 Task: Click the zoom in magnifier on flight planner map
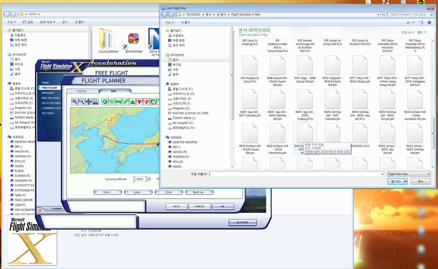74,101
